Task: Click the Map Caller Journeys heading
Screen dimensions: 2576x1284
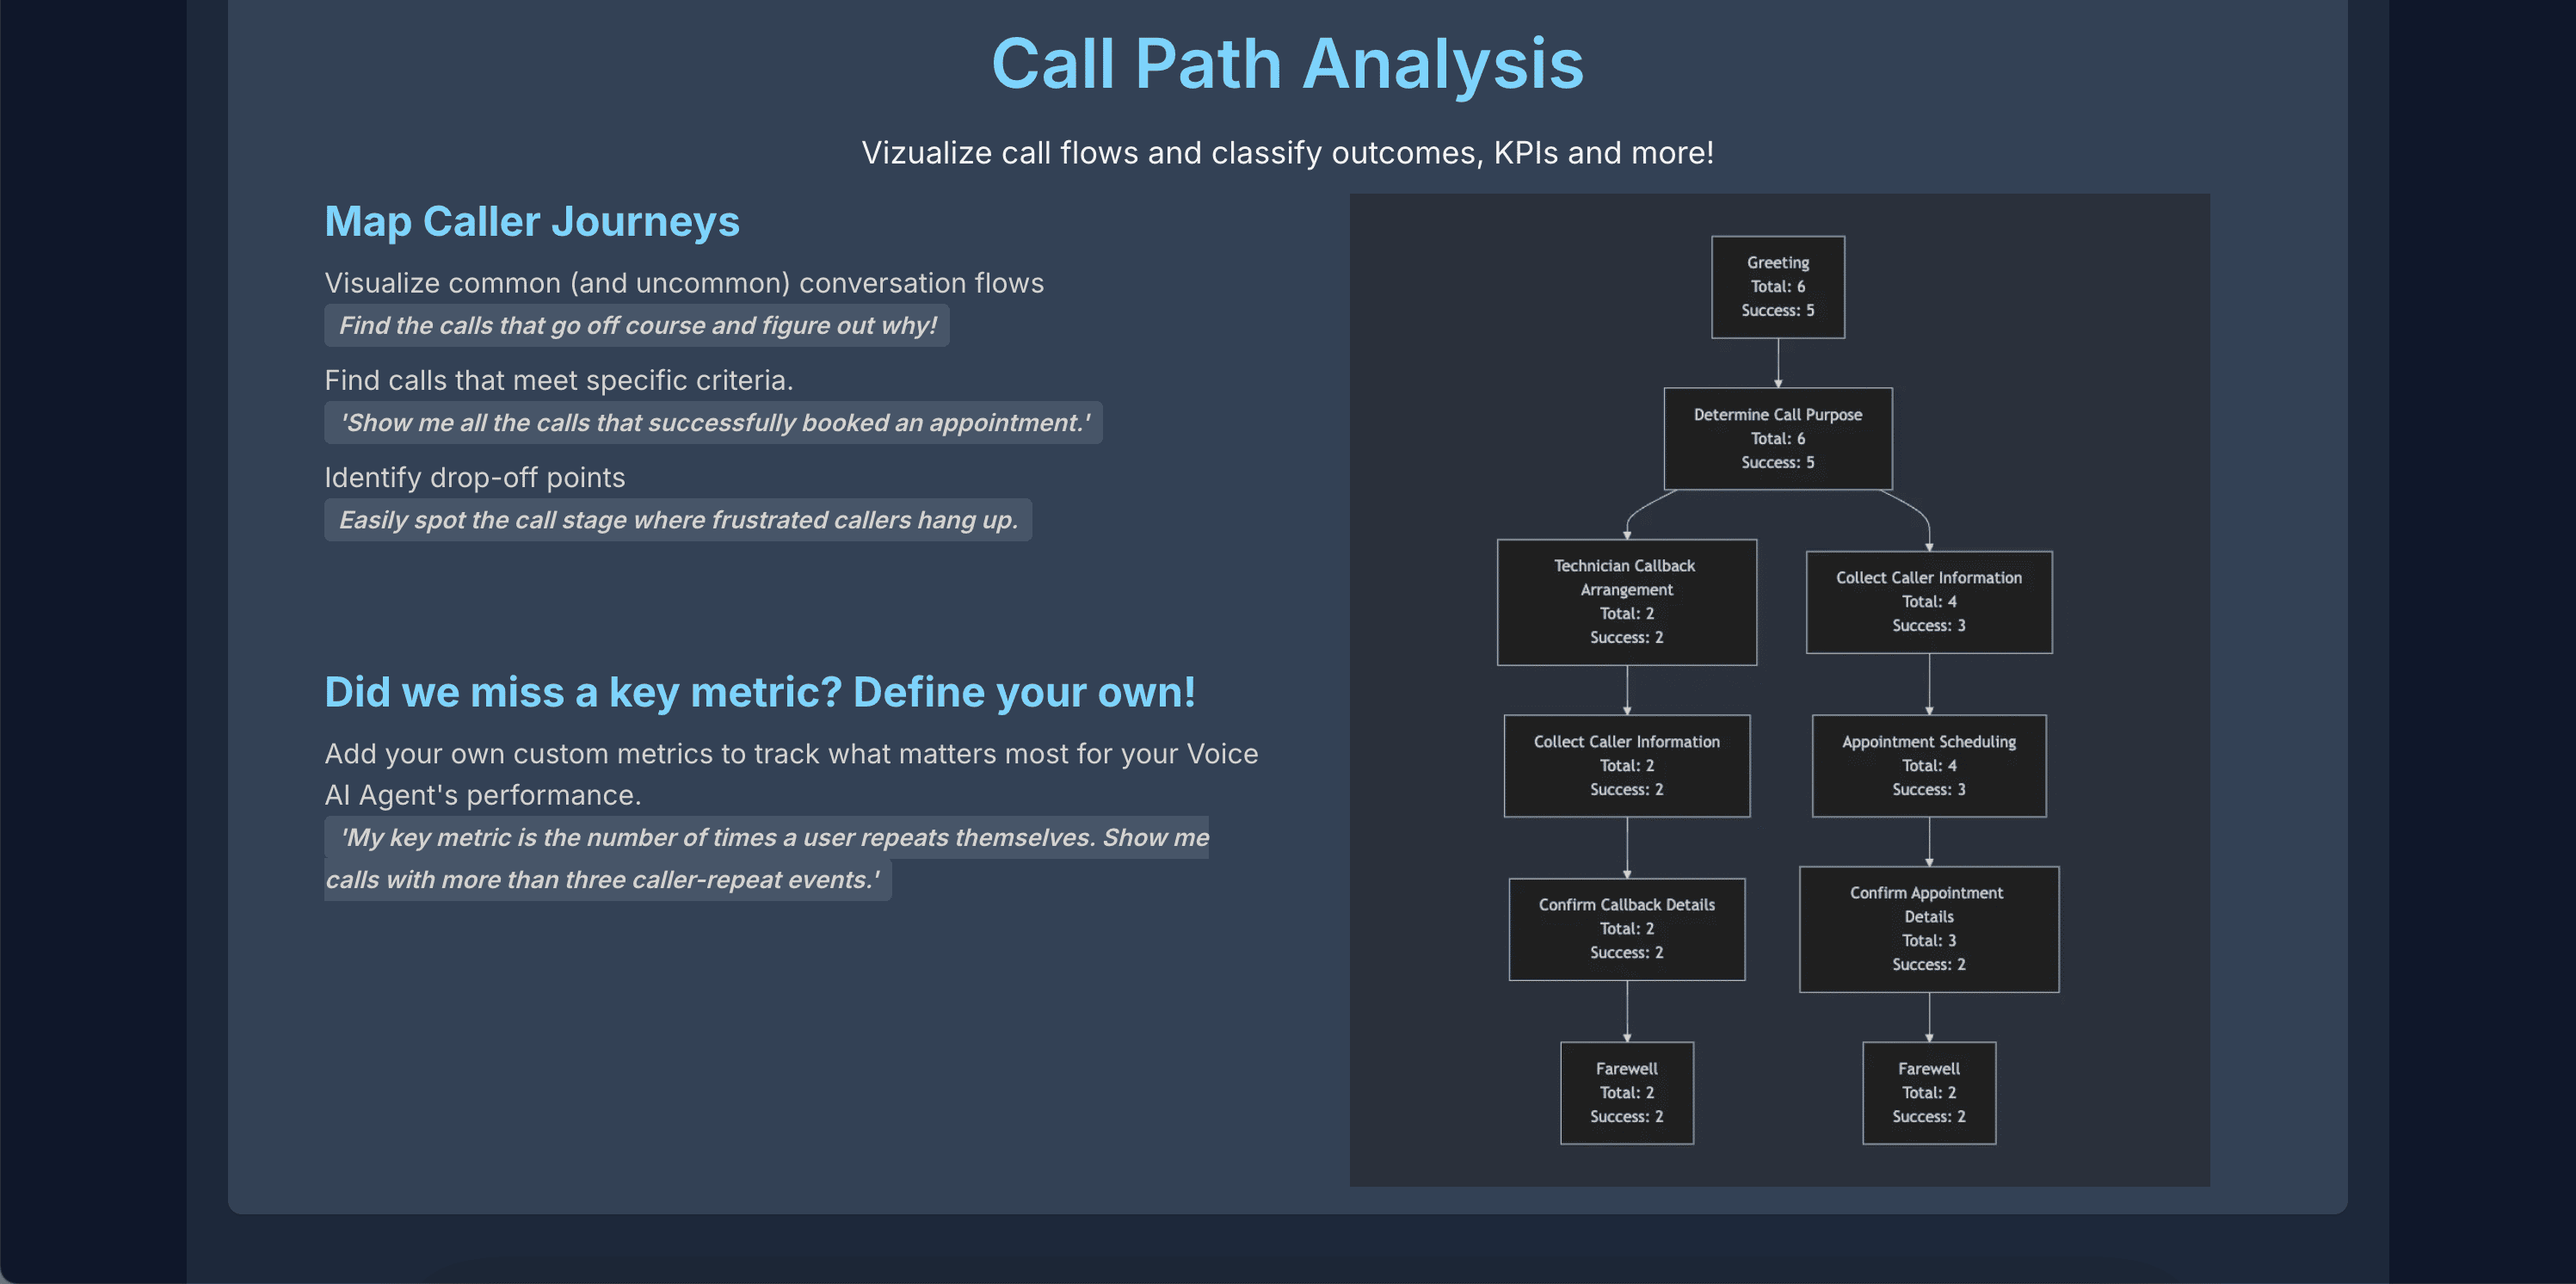Action: pyautogui.click(x=532, y=221)
